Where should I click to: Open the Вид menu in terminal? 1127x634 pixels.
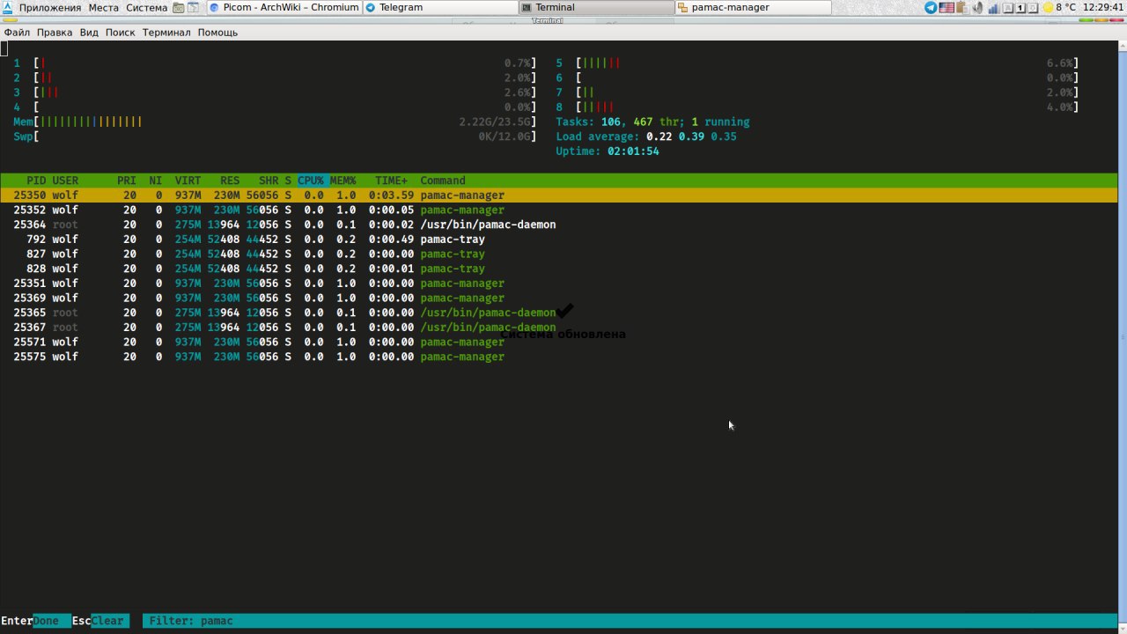(x=89, y=33)
